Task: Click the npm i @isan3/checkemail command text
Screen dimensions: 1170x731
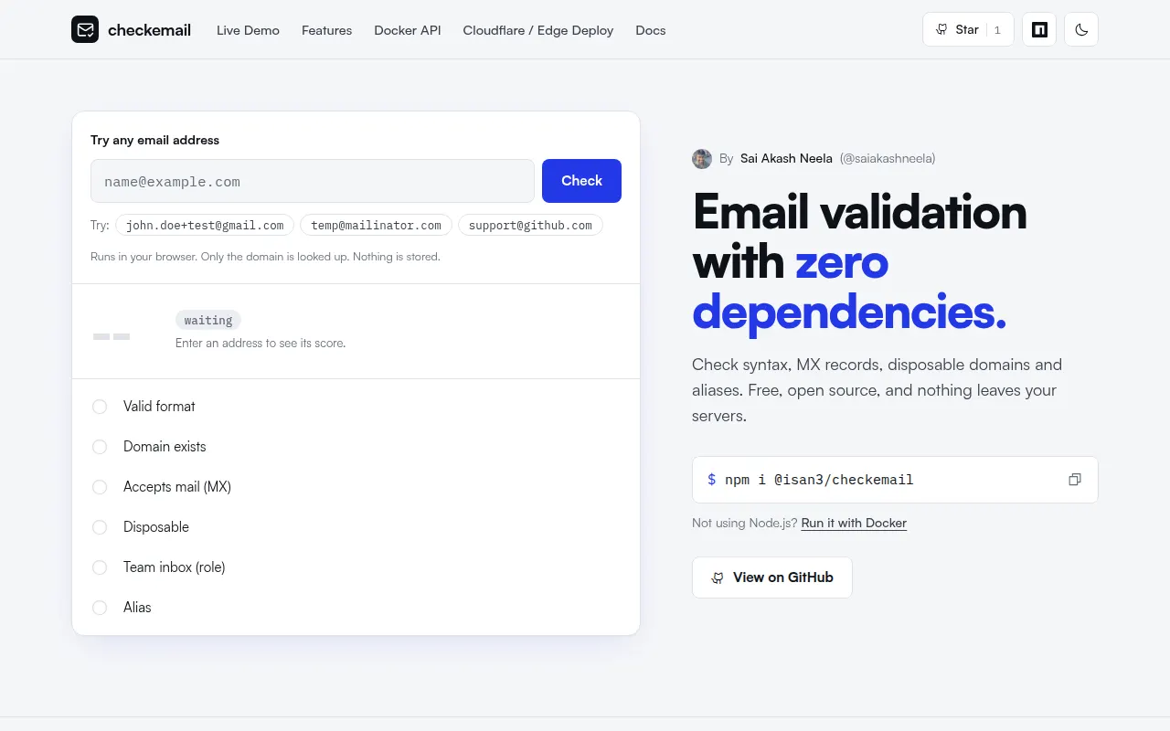Action: [819, 480]
